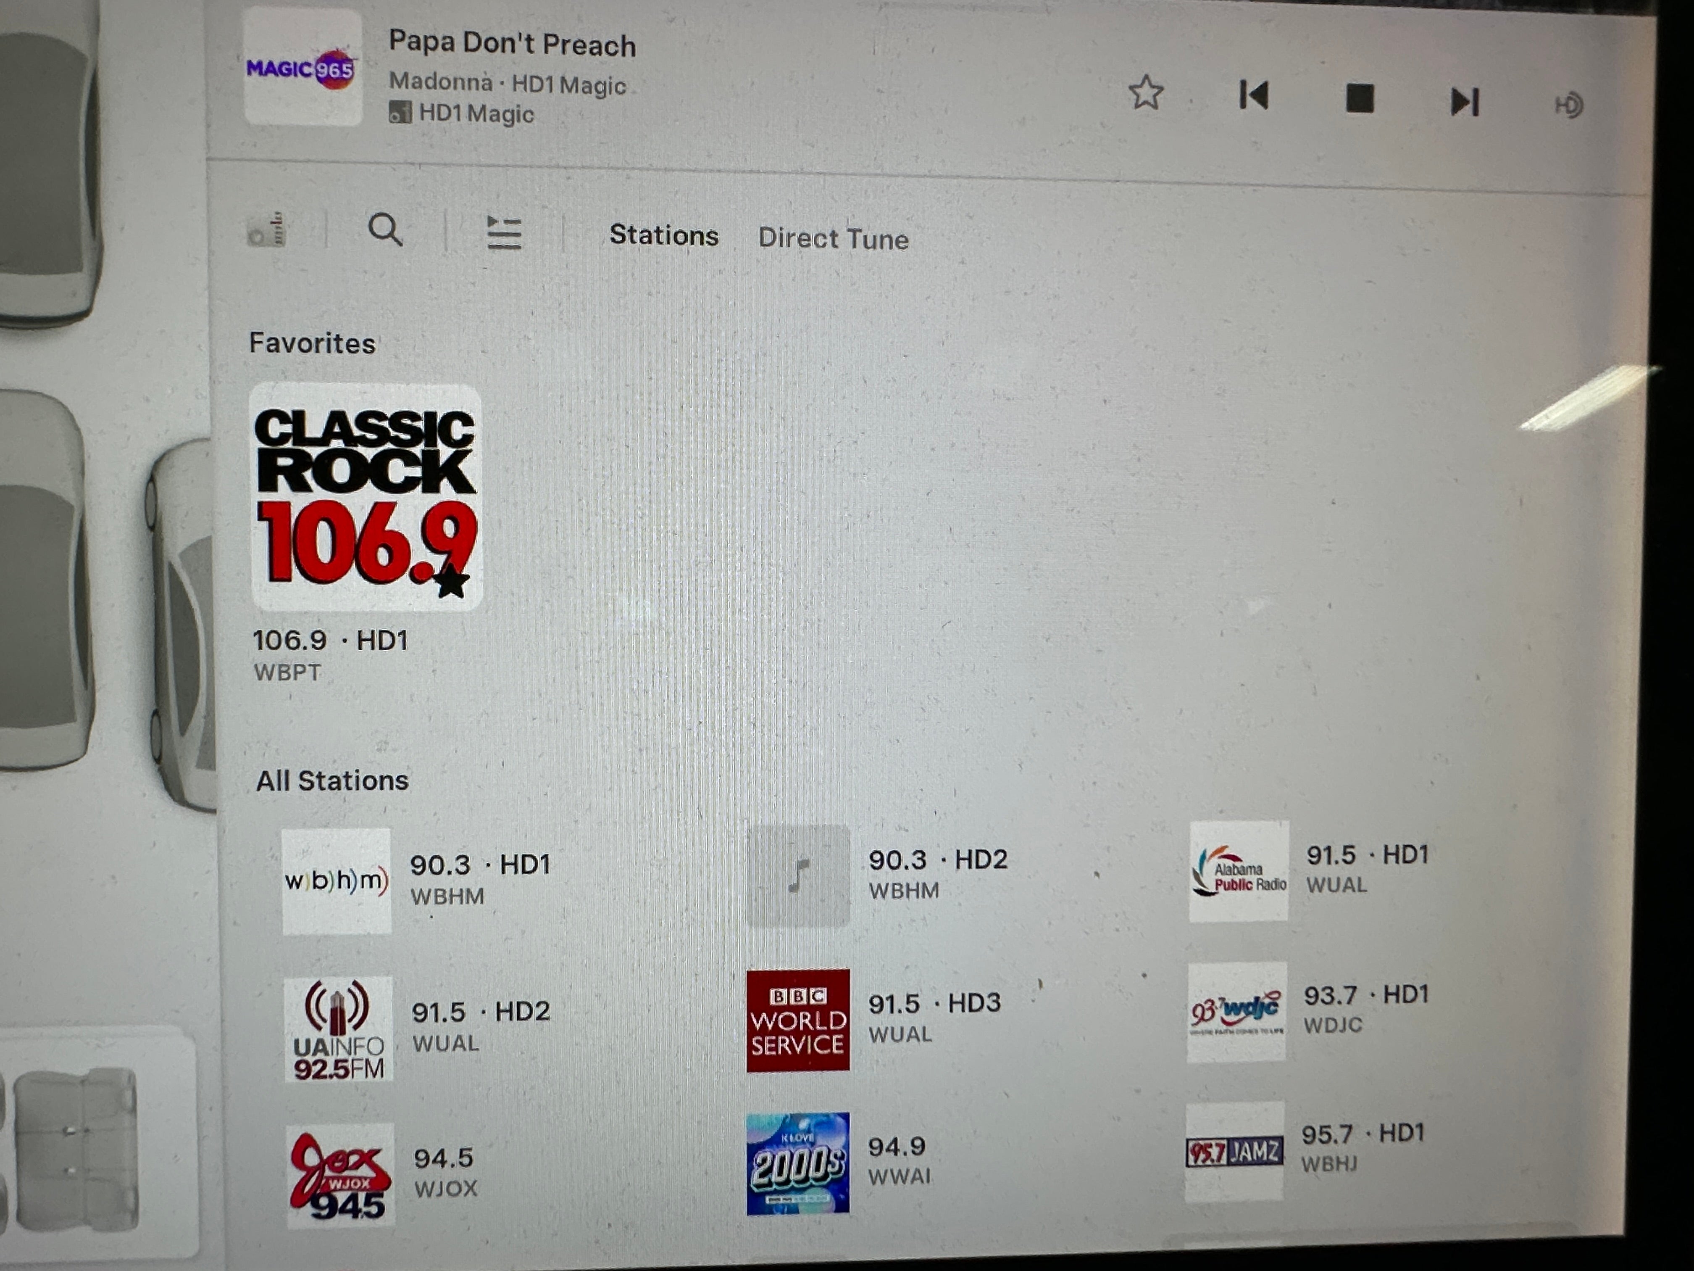
Task: Select the '93.7 · HD1' station text
Action: (1366, 995)
